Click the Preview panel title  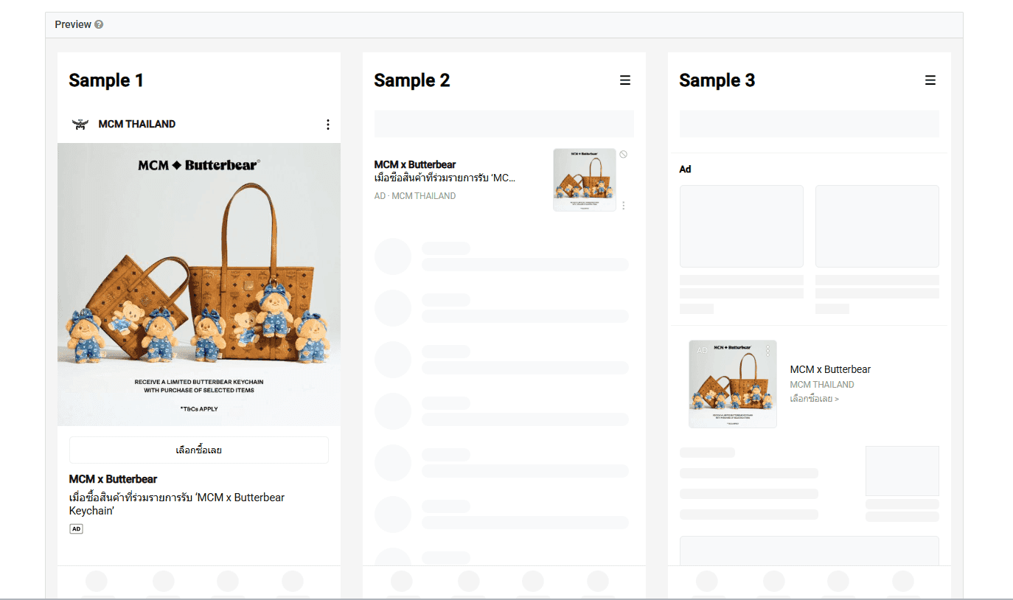73,24
